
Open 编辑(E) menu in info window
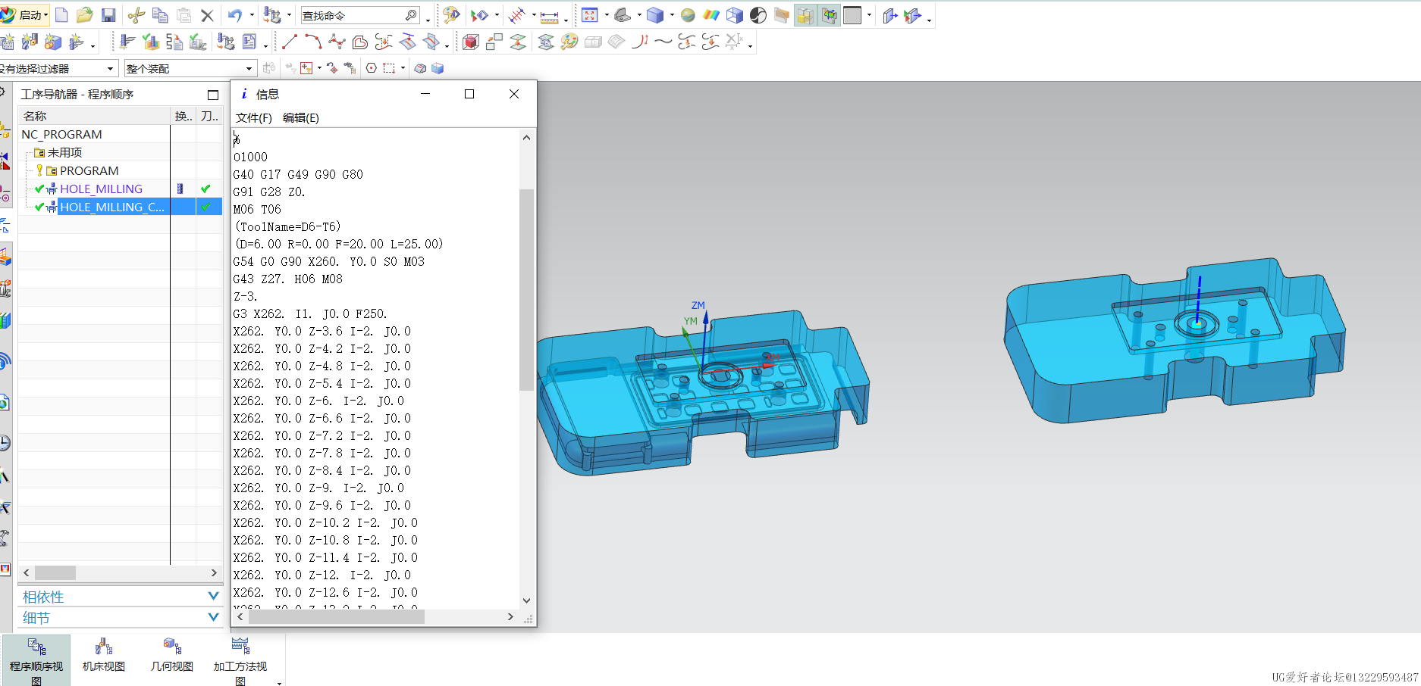point(301,117)
